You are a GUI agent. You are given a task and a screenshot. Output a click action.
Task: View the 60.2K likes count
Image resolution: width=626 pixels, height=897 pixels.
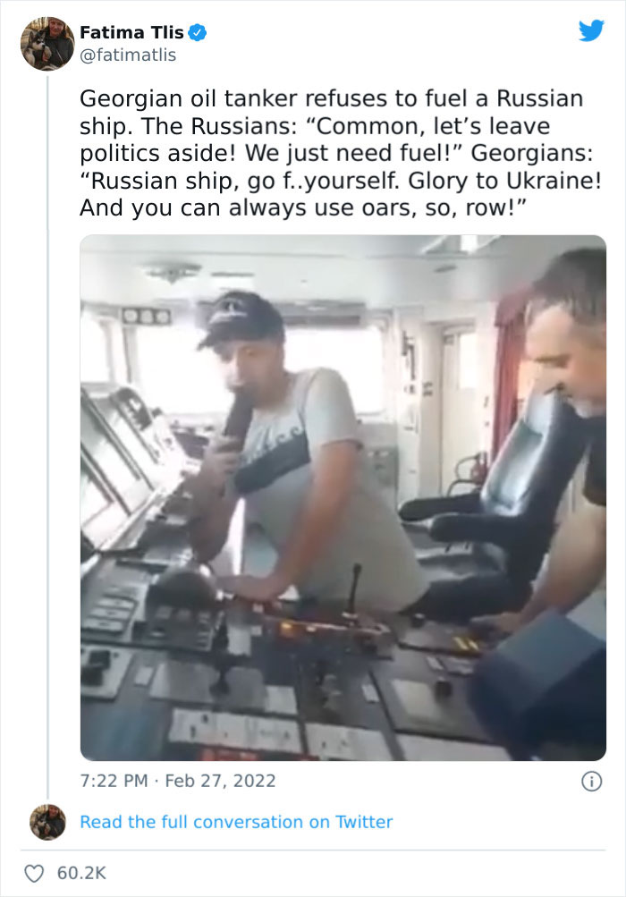click(x=81, y=873)
